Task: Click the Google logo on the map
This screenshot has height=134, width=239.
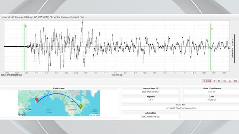Action: (x=22, y=115)
